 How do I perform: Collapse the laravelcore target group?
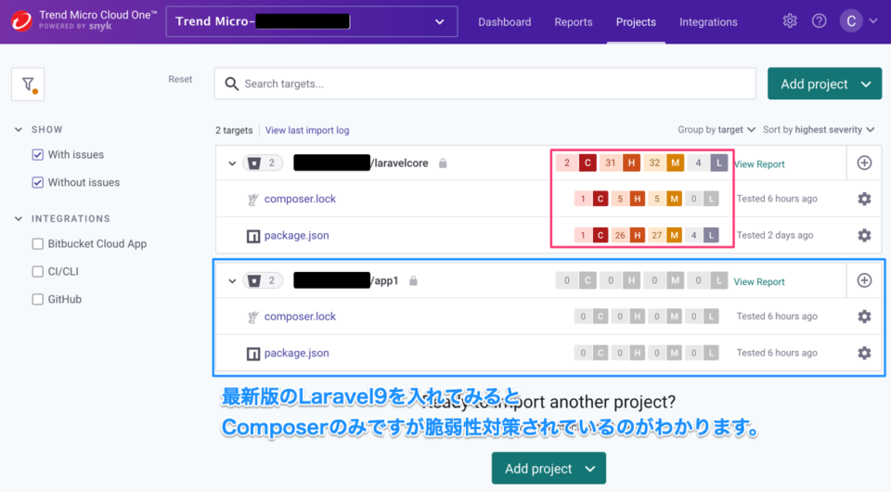click(232, 163)
